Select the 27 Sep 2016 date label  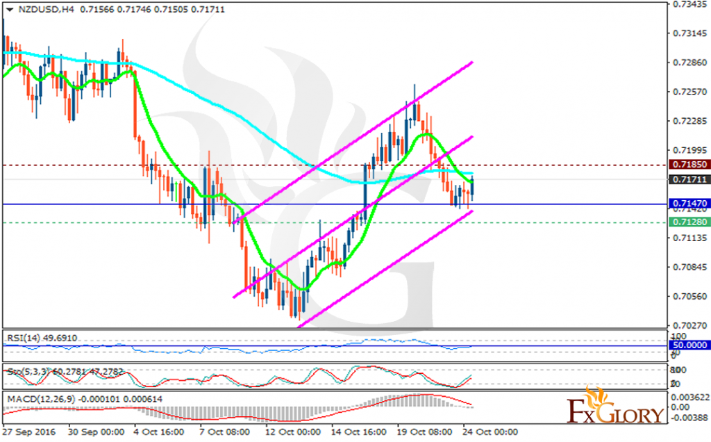[29, 432]
